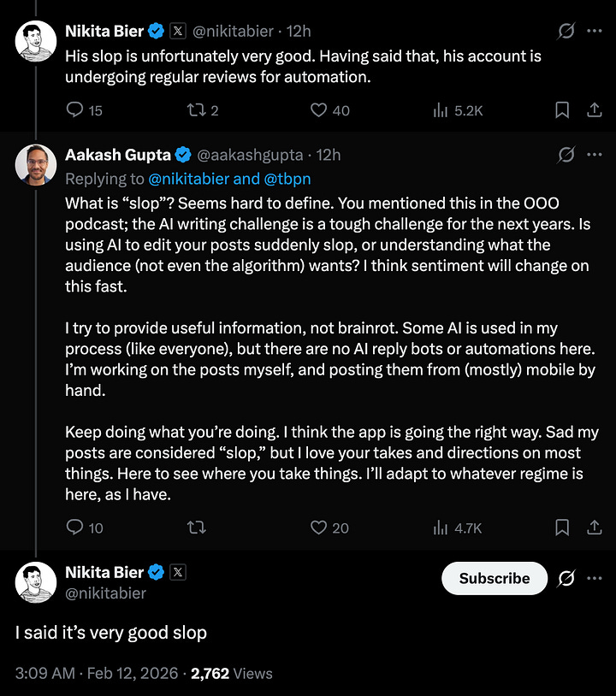Repost Aakash Gupta's reply
The width and height of the screenshot is (616, 696).
[x=195, y=528]
